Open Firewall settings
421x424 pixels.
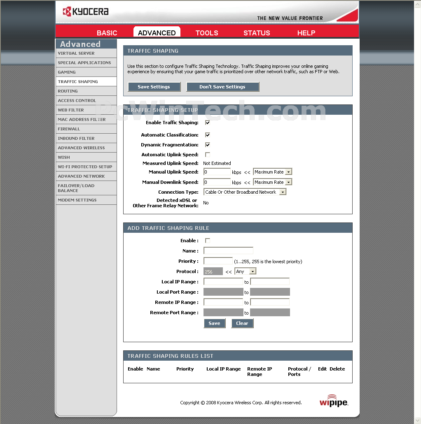[x=86, y=129]
